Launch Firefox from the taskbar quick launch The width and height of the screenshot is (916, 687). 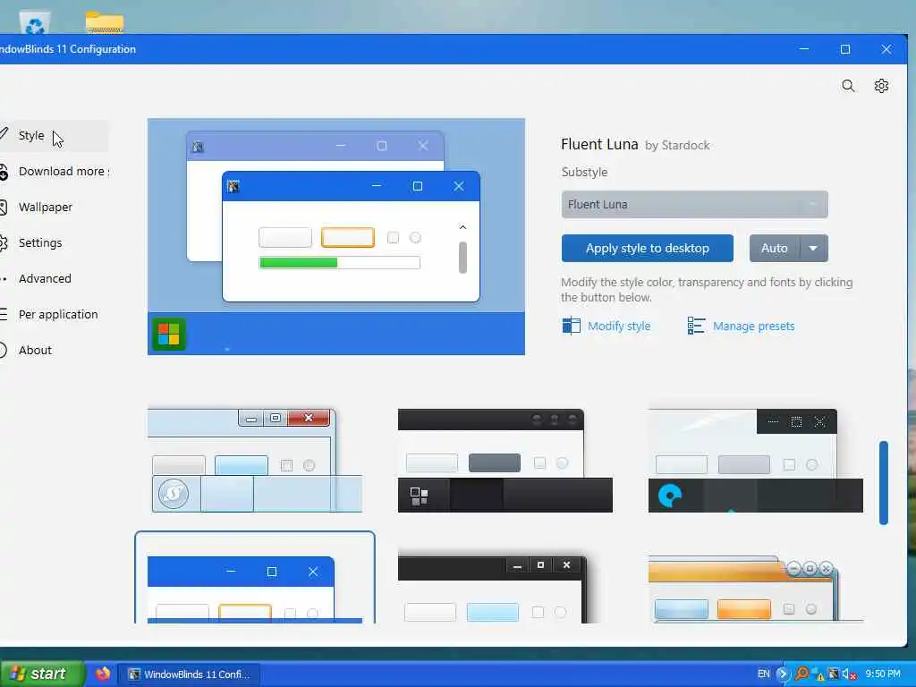tap(103, 674)
